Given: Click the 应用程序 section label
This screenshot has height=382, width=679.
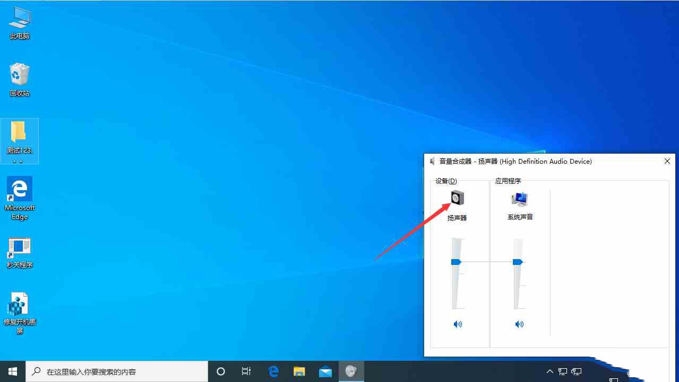Looking at the screenshot, I should pyautogui.click(x=508, y=181).
